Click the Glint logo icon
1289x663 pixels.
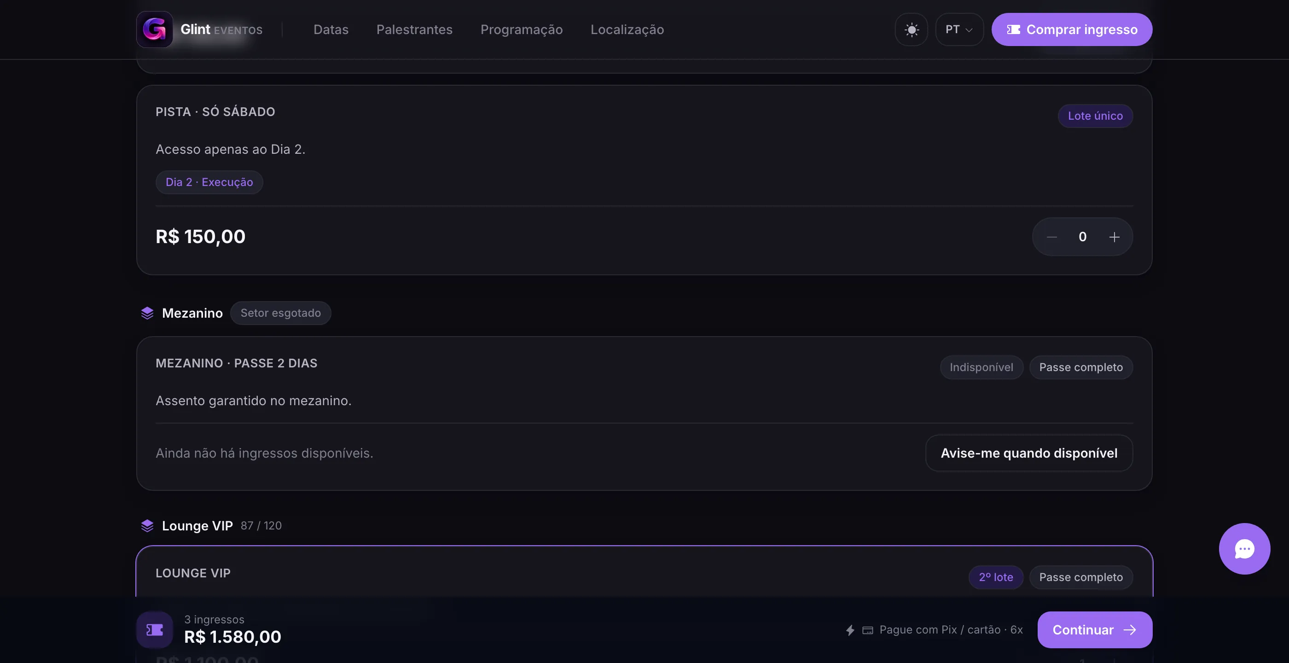(x=155, y=29)
